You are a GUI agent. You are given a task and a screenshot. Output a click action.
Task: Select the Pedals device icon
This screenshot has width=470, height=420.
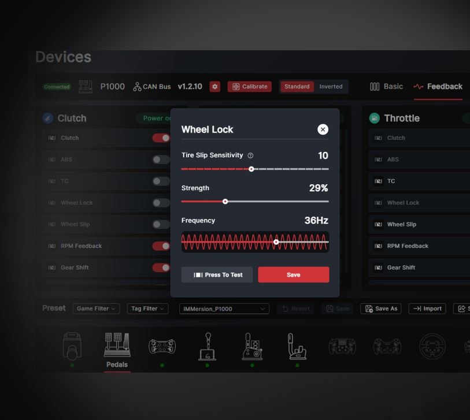[117, 346]
